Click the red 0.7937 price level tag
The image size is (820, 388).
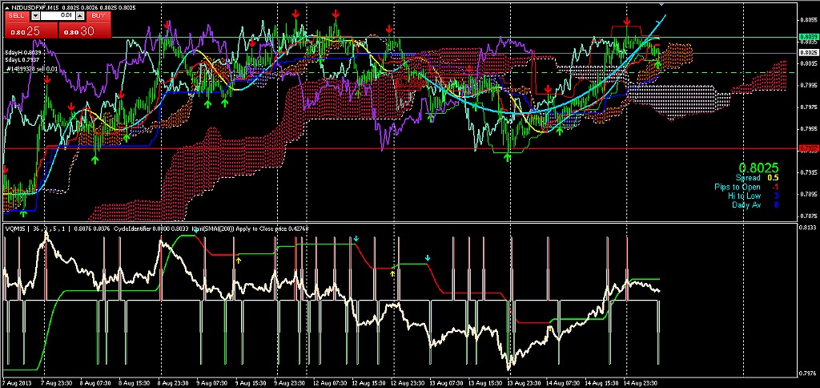point(808,148)
